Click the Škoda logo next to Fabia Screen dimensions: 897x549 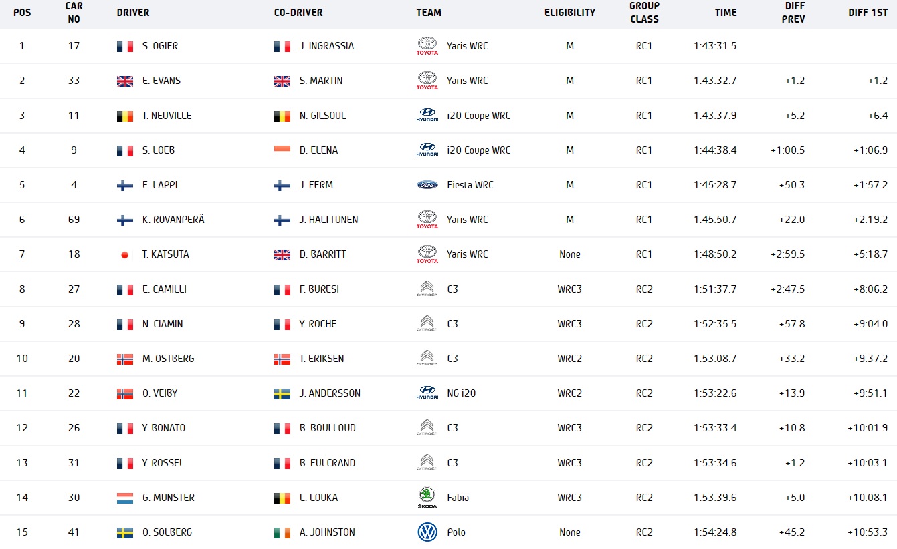click(x=427, y=498)
